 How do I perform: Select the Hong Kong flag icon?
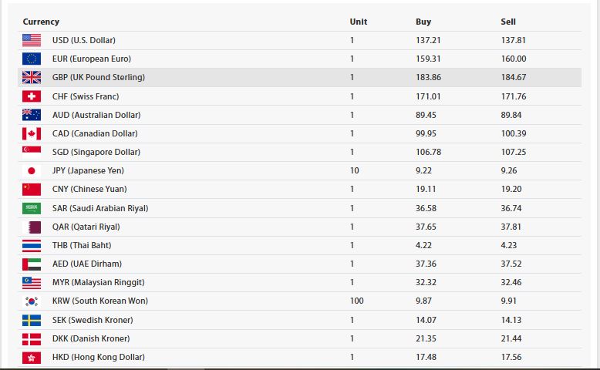click(x=32, y=358)
